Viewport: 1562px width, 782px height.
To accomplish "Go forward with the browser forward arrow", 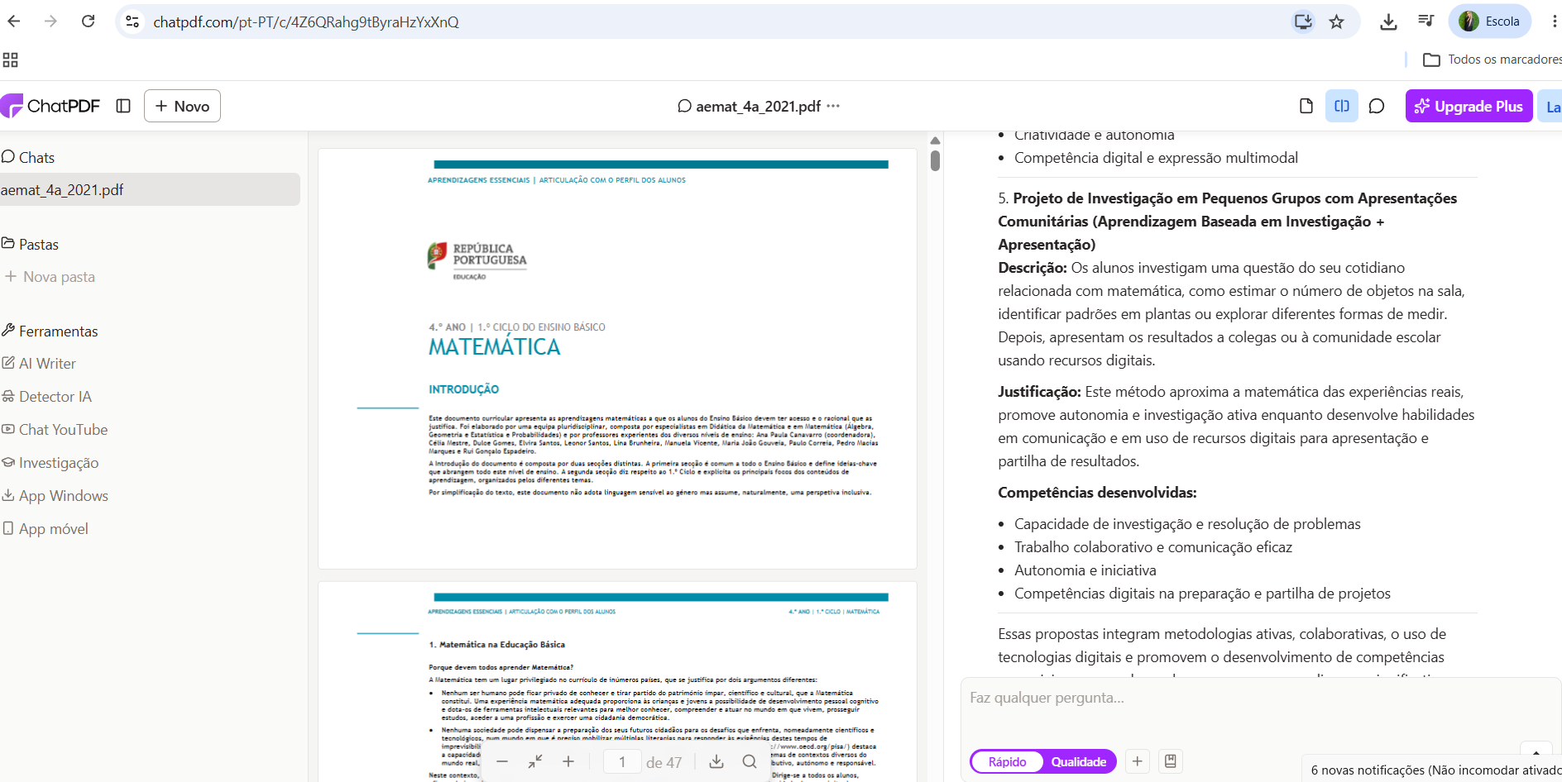I will click(50, 21).
